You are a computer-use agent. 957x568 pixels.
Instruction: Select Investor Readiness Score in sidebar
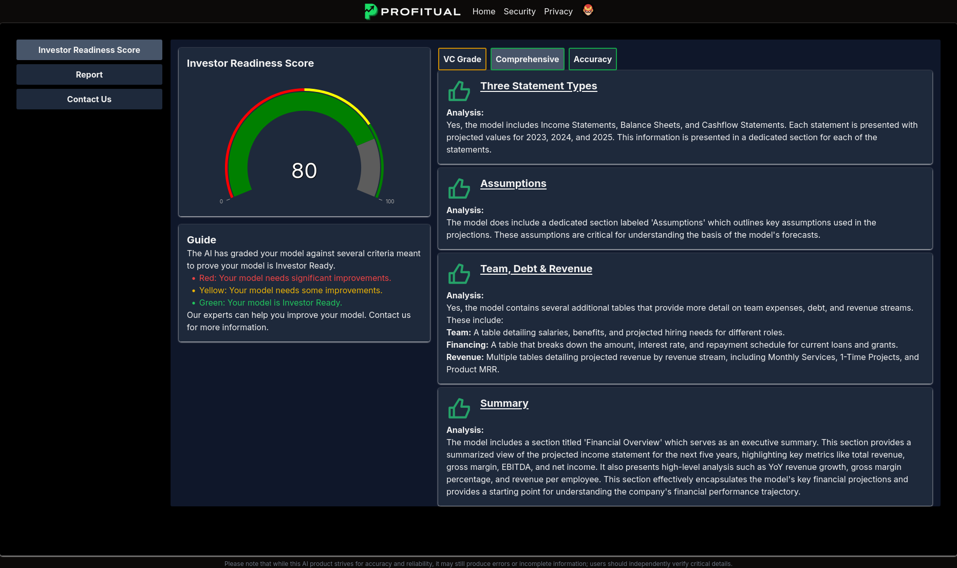pos(89,50)
